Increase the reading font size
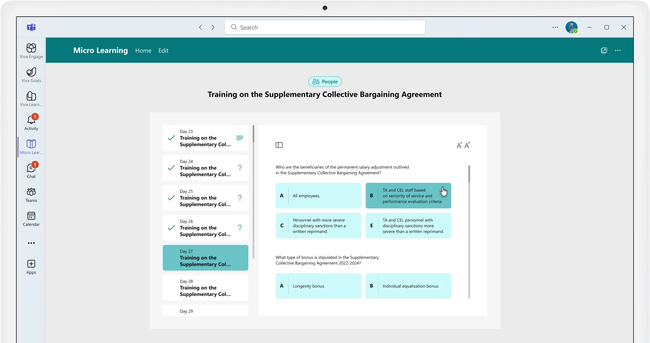Screen dimensions: 650x343 pyautogui.click(x=459, y=145)
